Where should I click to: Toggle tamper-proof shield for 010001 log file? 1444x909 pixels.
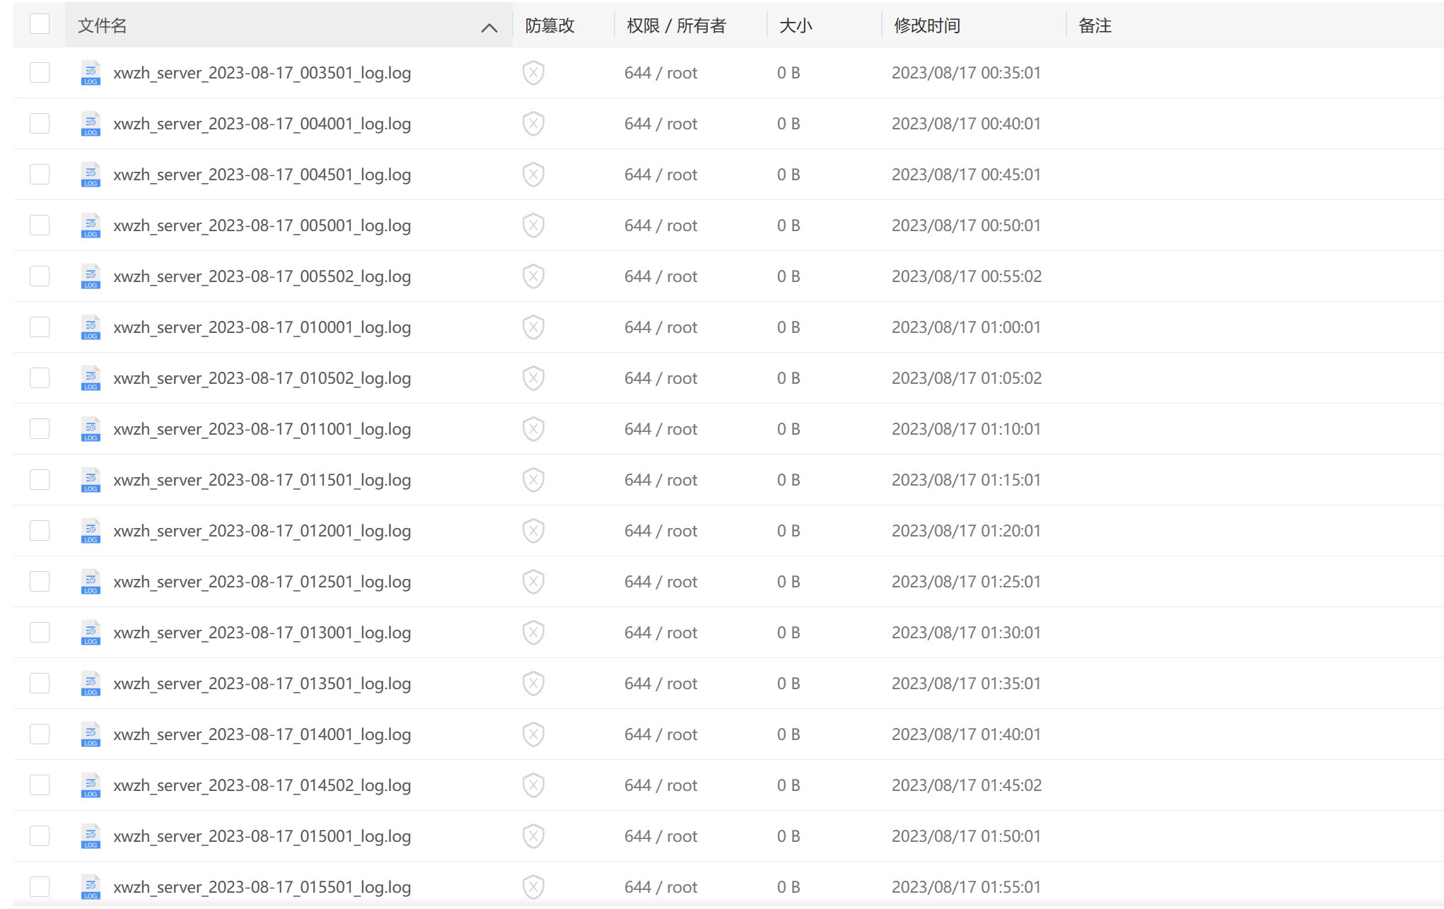click(533, 327)
